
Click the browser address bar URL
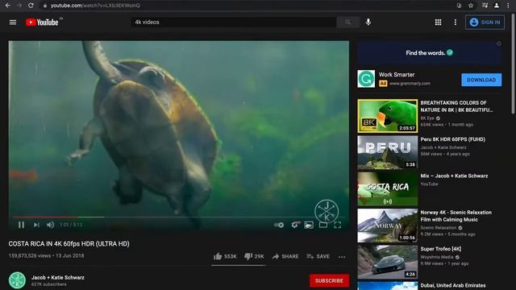tap(95, 6)
